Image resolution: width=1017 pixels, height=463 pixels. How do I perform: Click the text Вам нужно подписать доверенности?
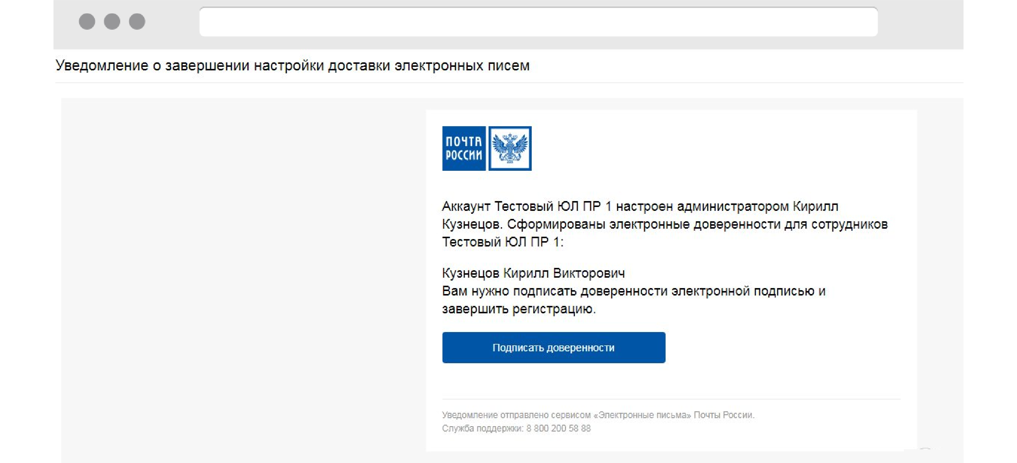click(x=555, y=291)
